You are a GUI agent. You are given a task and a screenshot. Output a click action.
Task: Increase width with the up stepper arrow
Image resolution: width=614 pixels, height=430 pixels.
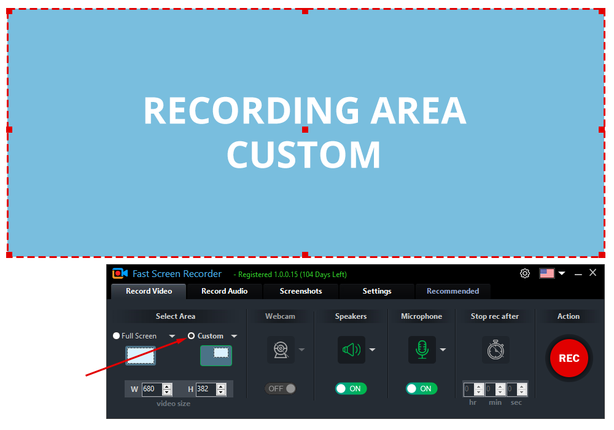(167, 386)
